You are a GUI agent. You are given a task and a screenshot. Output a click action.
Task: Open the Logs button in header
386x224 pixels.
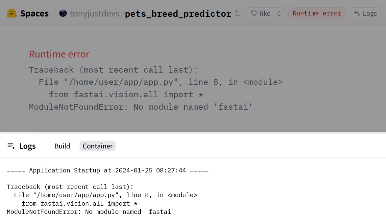(x=365, y=13)
